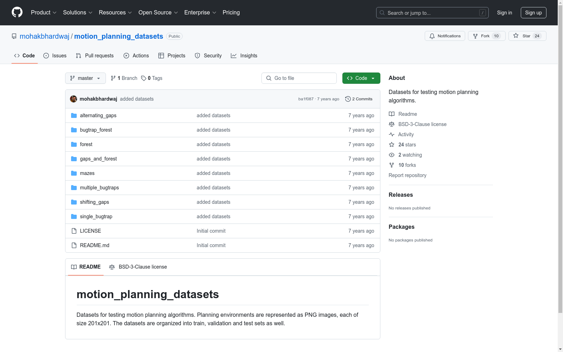The width and height of the screenshot is (563, 352).
Task: Click the magnifier icon in the search box
Action: (382, 13)
